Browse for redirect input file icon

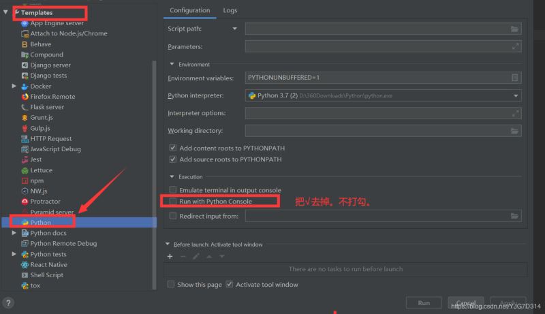[514, 216]
